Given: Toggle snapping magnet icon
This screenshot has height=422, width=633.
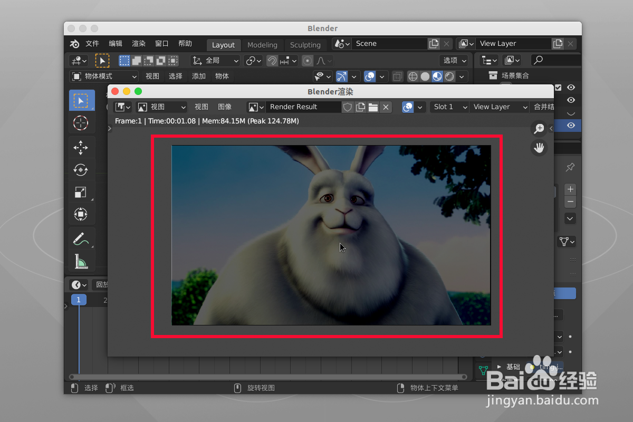Looking at the screenshot, I should [x=272, y=61].
